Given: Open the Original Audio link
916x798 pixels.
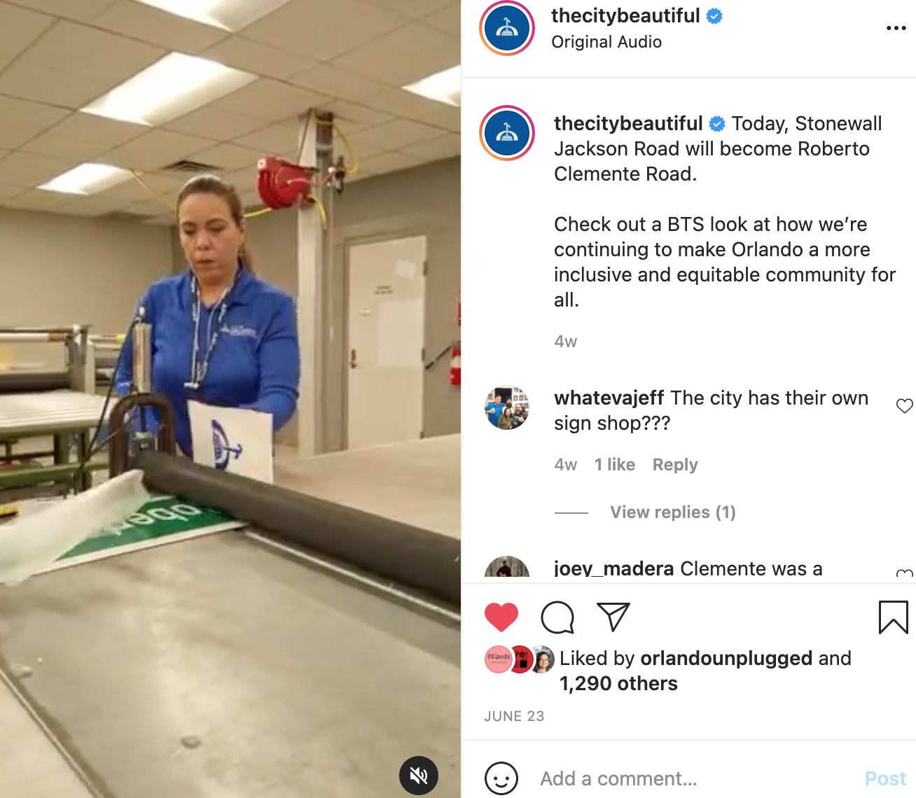Looking at the screenshot, I should [x=606, y=42].
